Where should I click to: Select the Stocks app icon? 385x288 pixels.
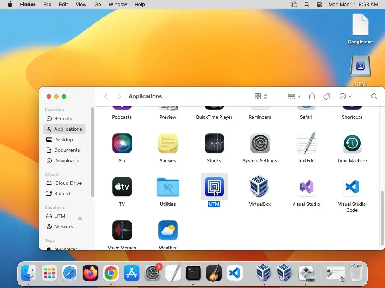214,143
